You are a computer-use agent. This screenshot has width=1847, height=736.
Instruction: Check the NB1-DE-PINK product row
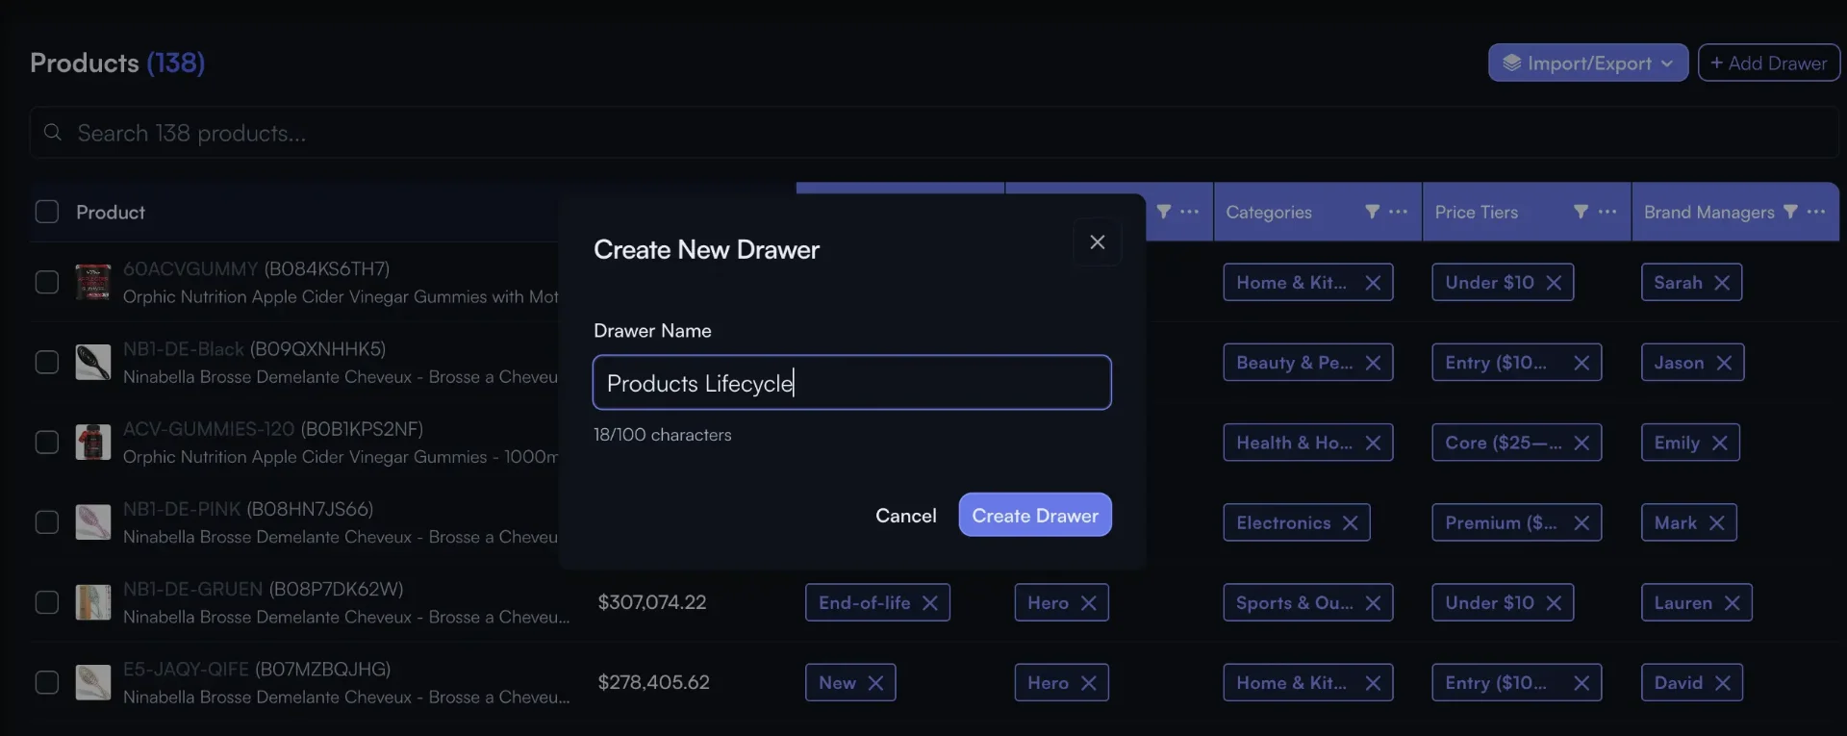pyautogui.click(x=47, y=522)
